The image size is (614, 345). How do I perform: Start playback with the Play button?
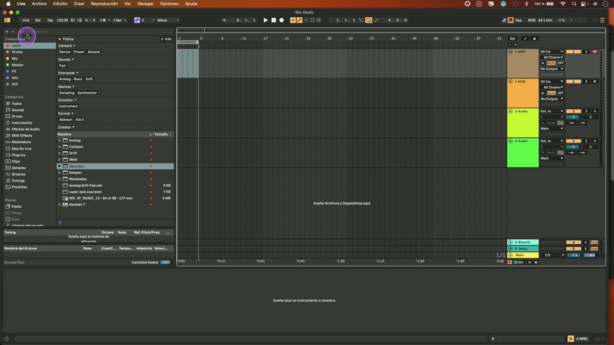coord(265,20)
